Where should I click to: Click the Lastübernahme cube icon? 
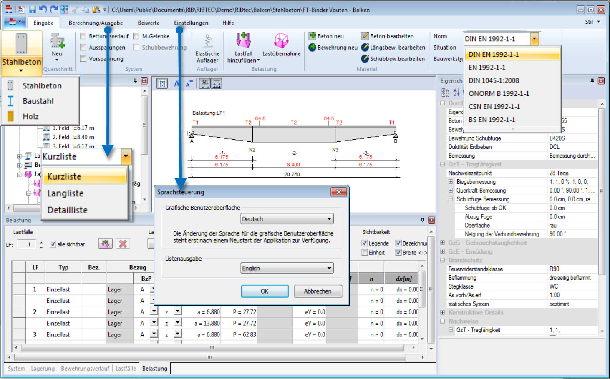[x=281, y=40]
